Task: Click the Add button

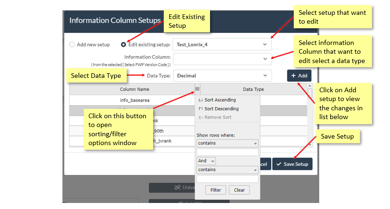Action: tap(299, 76)
